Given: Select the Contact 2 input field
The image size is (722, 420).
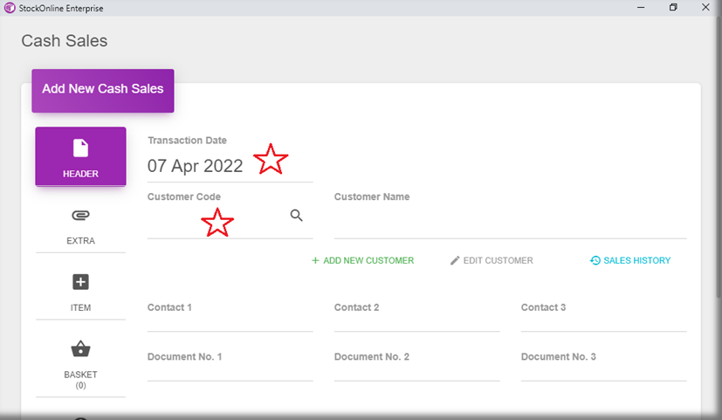Looking at the screenshot, I should pyautogui.click(x=416, y=322).
